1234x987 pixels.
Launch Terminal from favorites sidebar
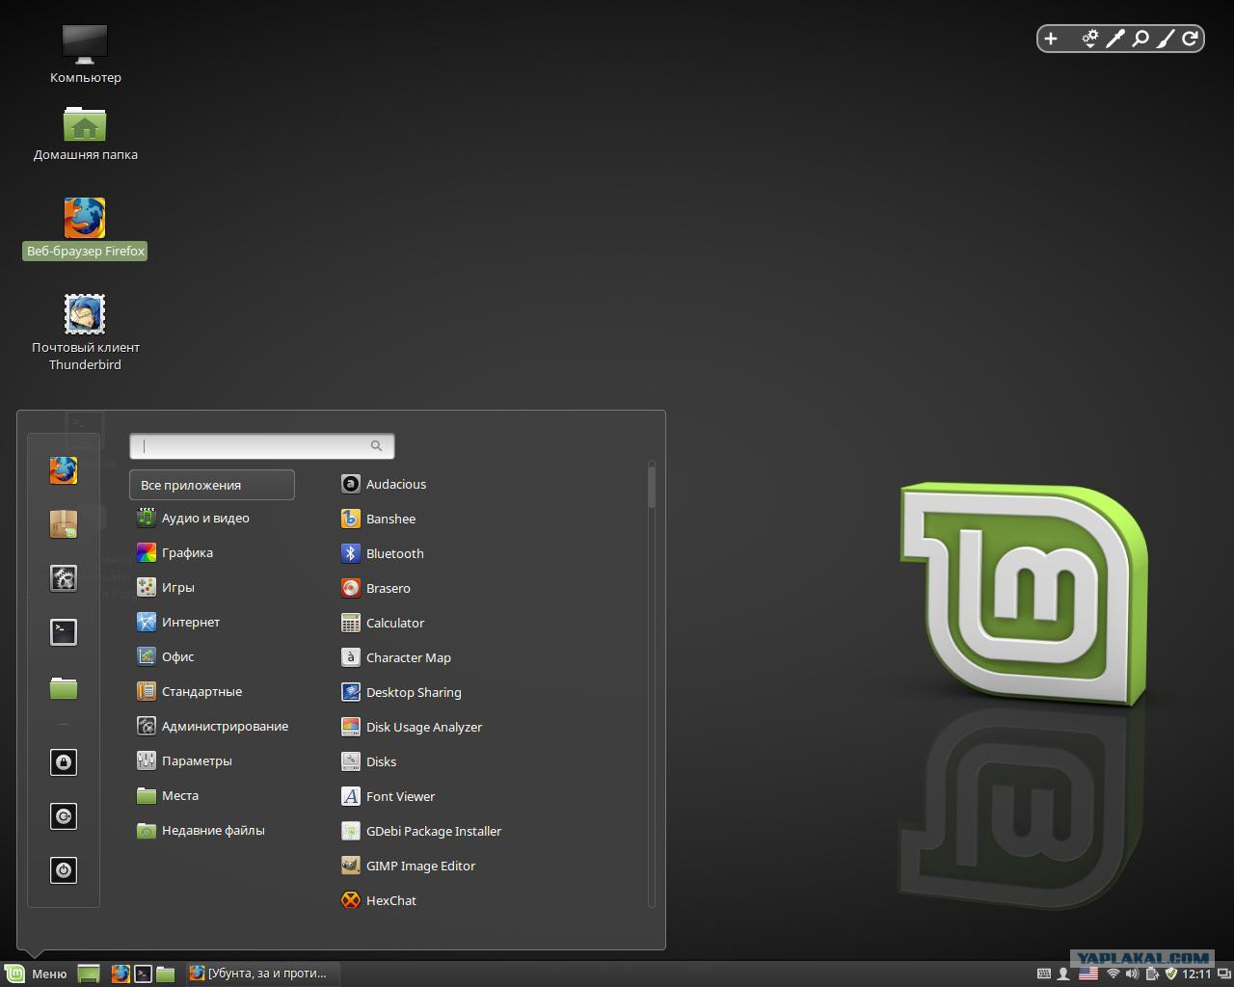pyautogui.click(x=64, y=632)
